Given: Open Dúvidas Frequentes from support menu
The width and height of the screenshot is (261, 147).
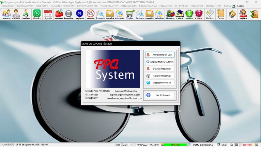Looking at the screenshot, I should (160, 69).
